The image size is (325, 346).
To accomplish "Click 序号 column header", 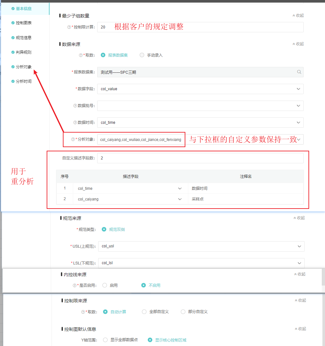I will tap(64, 177).
